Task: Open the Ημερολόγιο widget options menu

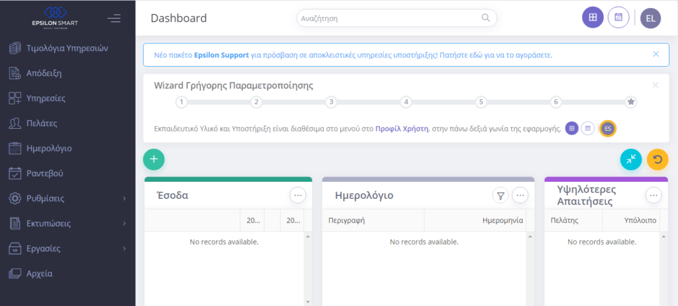Action: click(x=520, y=195)
